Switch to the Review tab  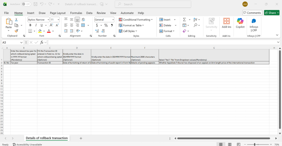pos(101,13)
